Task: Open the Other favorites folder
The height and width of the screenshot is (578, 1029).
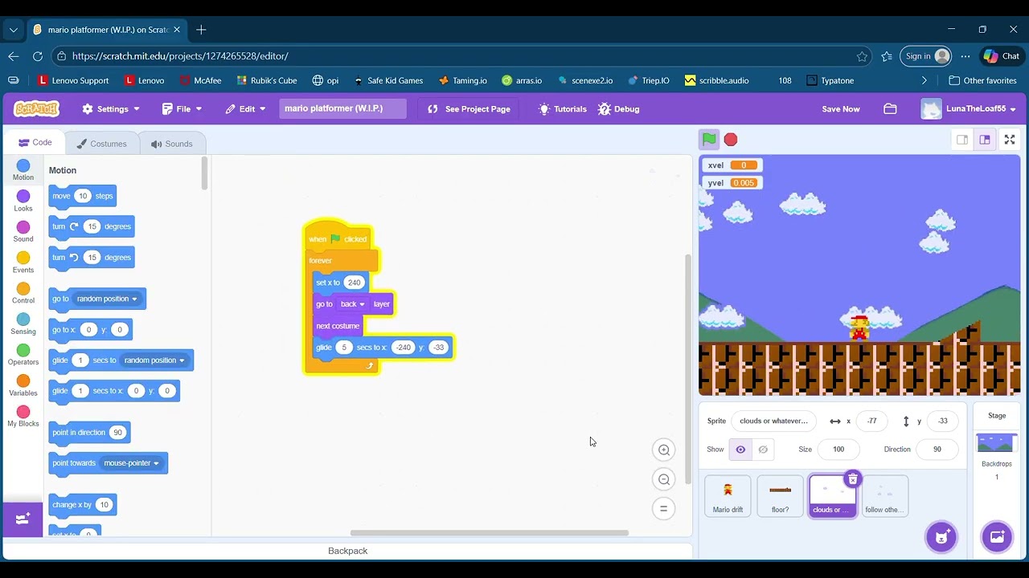Action: click(x=982, y=80)
